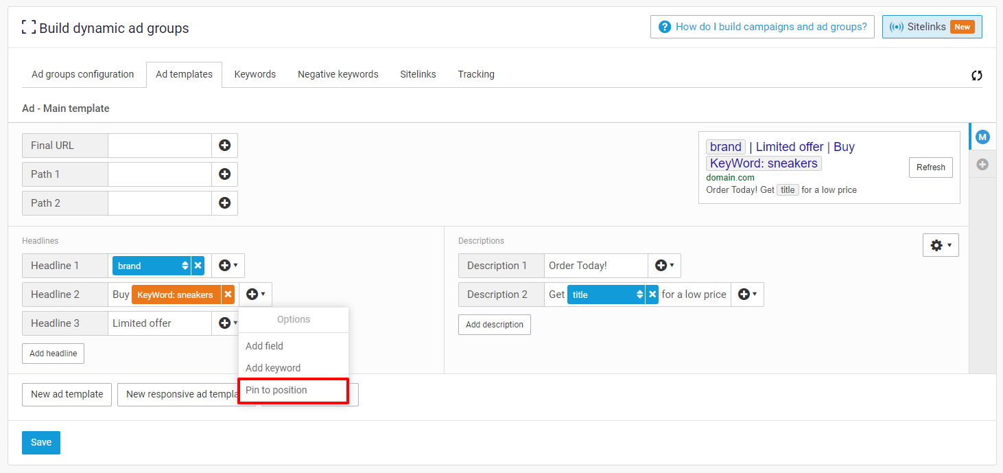Select the M main template sidebar icon
This screenshot has height=473, width=1003.
click(x=982, y=137)
